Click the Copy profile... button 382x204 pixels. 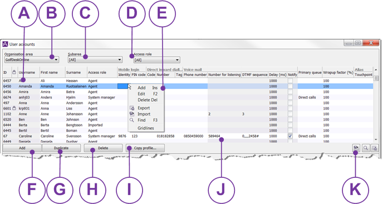[x=145, y=148]
